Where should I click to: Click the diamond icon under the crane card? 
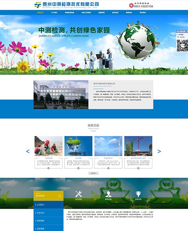coord(138,168)
